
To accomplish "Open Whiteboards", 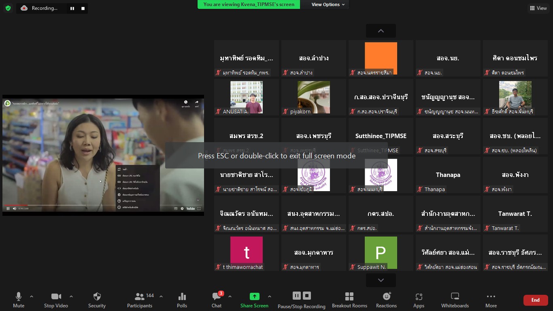I will [455, 300].
